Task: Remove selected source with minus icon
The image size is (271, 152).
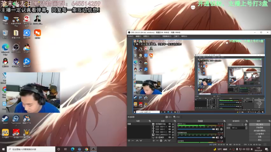Action: [x=157, y=141]
